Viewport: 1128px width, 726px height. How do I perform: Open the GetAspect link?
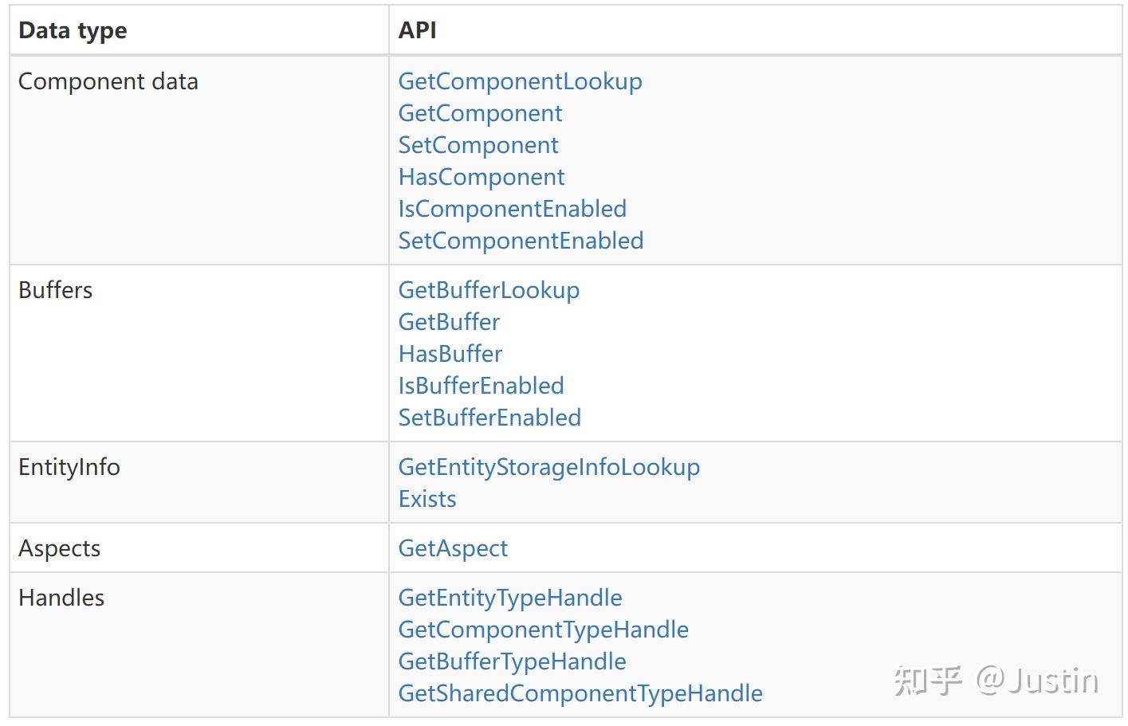(x=453, y=548)
